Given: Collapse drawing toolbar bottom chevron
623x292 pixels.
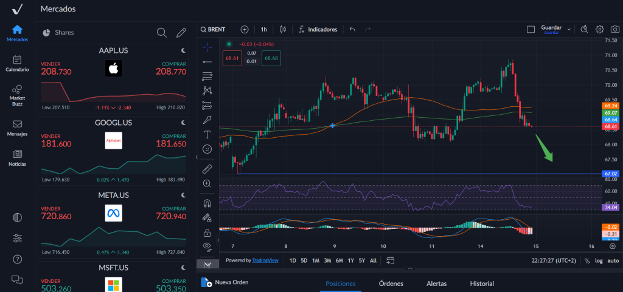Looking at the screenshot, I should pos(208,264).
